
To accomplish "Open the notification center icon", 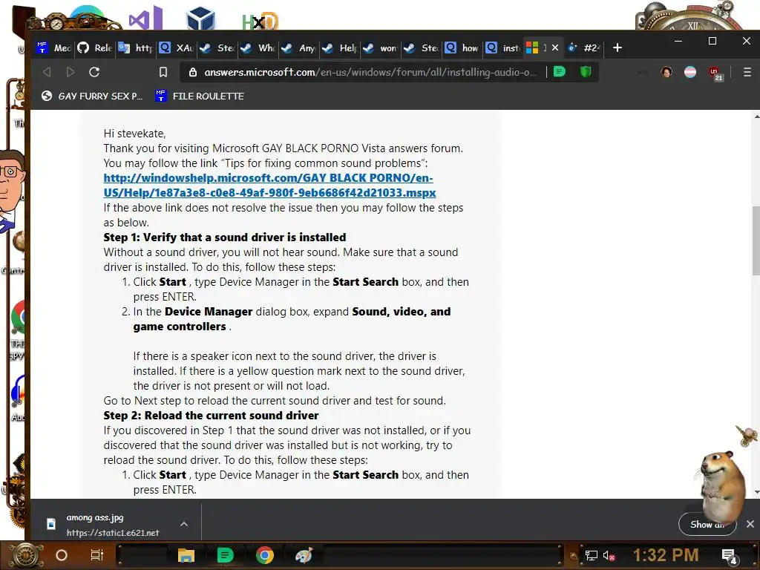I will point(729,556).
